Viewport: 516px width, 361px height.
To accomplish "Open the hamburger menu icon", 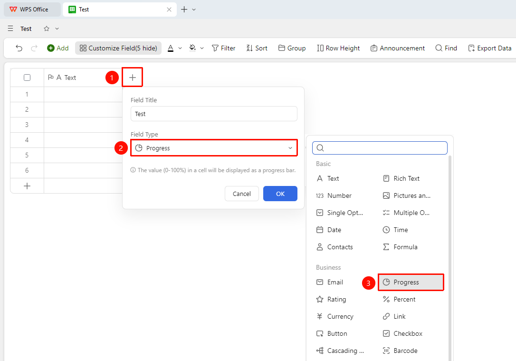I will [10, 29].
